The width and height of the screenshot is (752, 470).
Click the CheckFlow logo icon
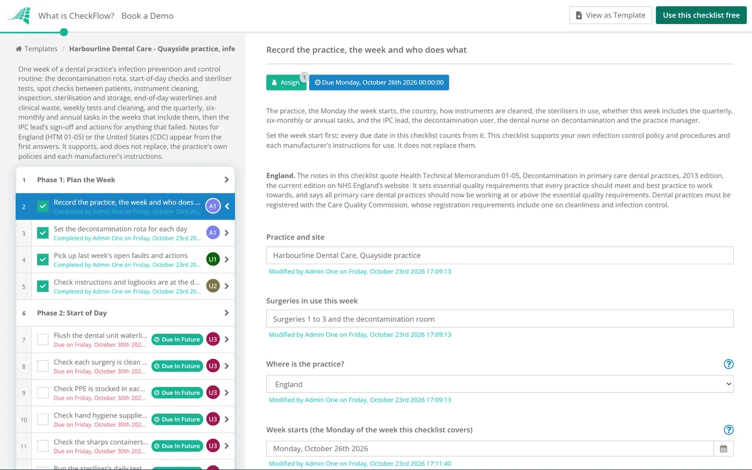18,15
